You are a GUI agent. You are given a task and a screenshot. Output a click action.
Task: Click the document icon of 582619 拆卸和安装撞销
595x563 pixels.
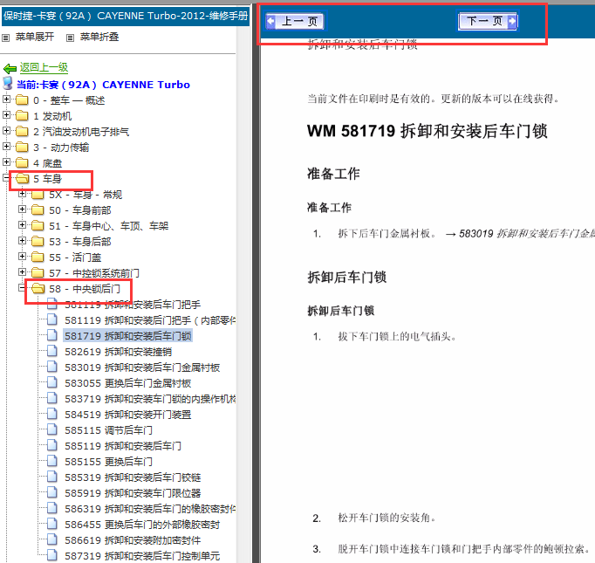point(52,351)
